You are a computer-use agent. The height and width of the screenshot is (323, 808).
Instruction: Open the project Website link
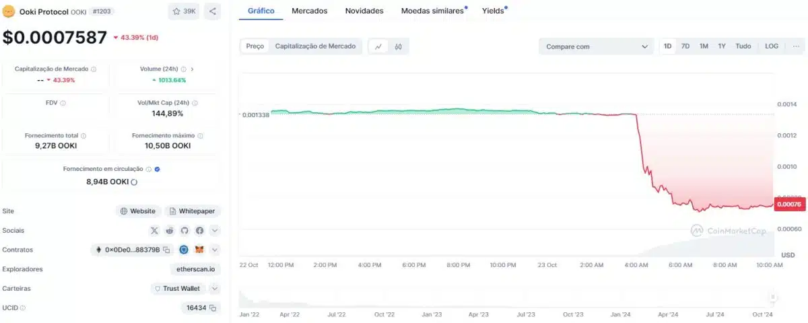click(x=139, y=211)
